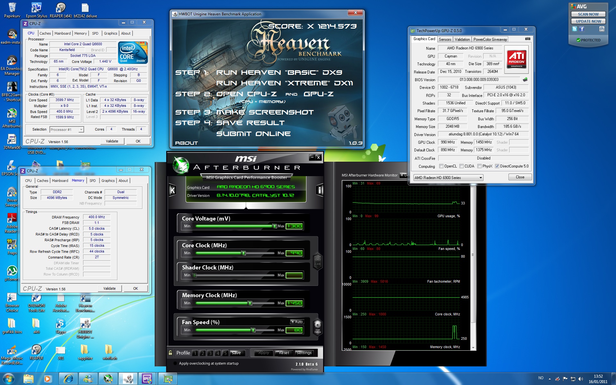
Task: Enable the CUDA checkbox in GPU-Z
Action: [x=461, y=166]
